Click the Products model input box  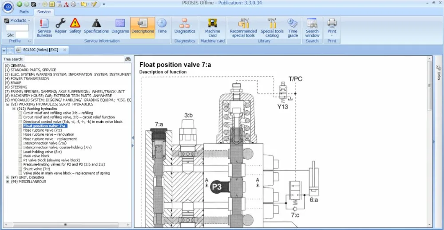17,27
